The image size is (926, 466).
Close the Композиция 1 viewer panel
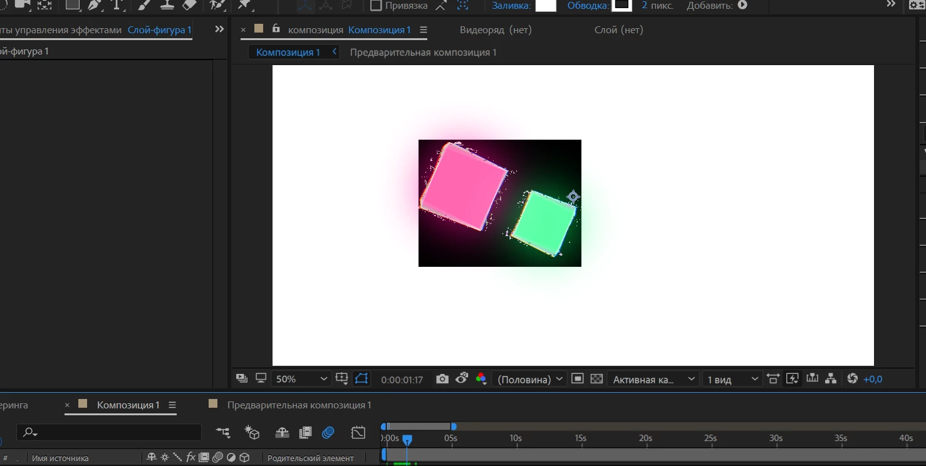(x=243, y=29)
